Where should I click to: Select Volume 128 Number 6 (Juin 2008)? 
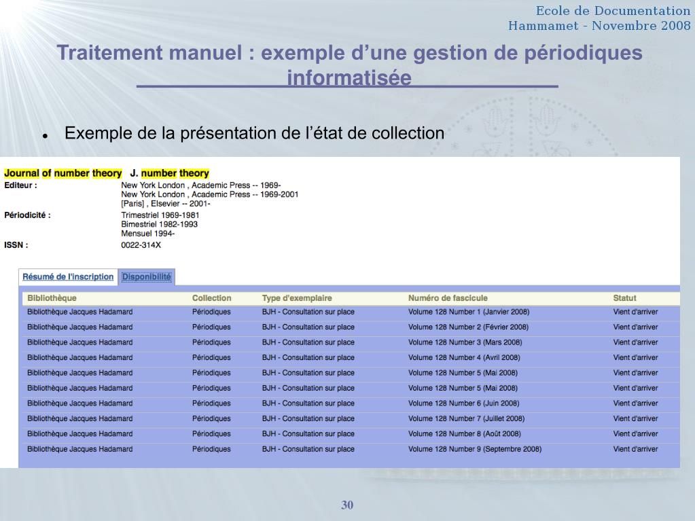[x=463, y=403]
